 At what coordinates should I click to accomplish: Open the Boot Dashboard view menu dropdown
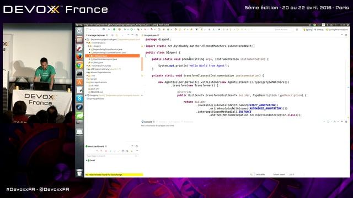pyautogui.click(x=137, y=151)
